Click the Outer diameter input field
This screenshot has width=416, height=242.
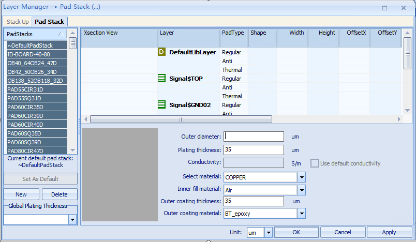[x=254, y=137]
